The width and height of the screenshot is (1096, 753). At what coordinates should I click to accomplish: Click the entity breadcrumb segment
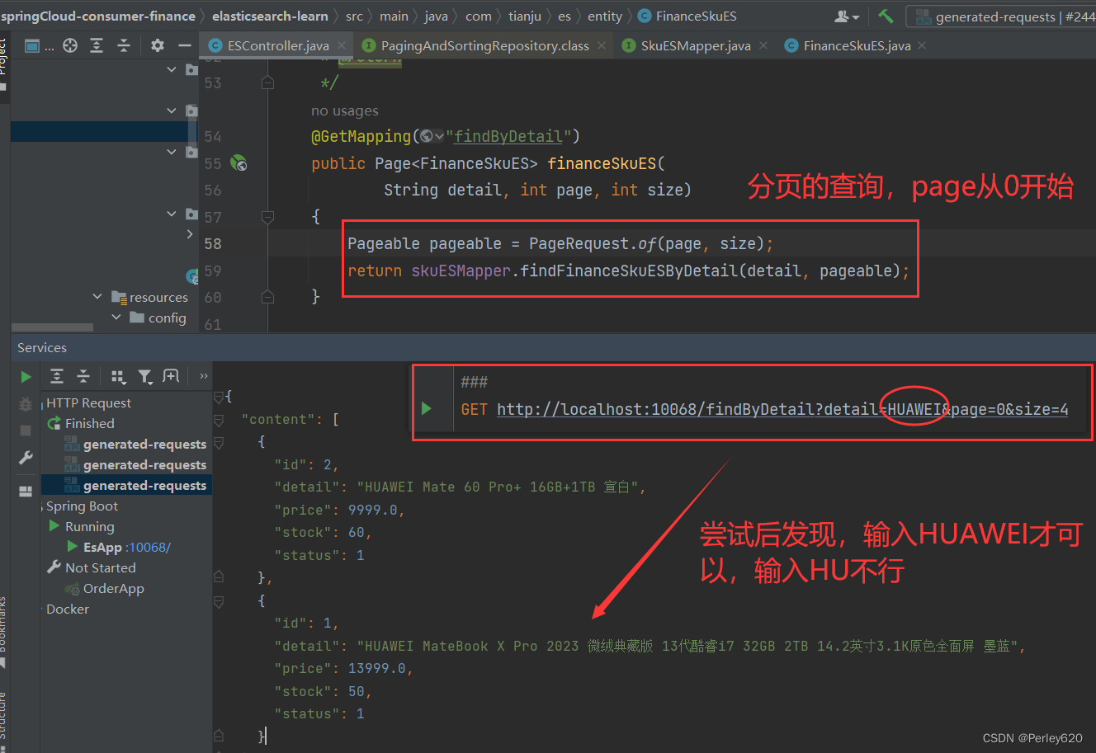tap(605, 16)
